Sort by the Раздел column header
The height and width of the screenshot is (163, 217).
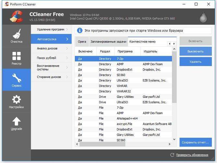[105, 52]
